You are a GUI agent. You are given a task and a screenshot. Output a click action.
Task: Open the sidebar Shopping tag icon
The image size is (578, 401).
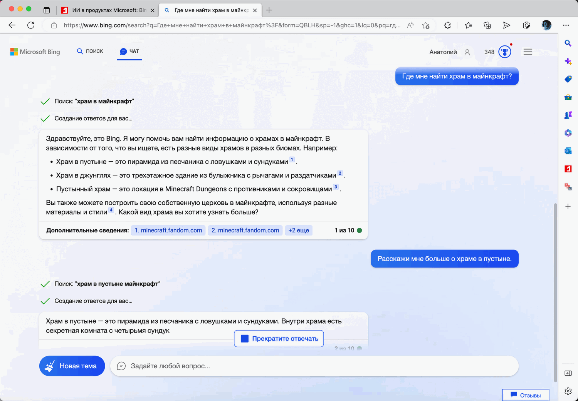[x=568, y=79]
